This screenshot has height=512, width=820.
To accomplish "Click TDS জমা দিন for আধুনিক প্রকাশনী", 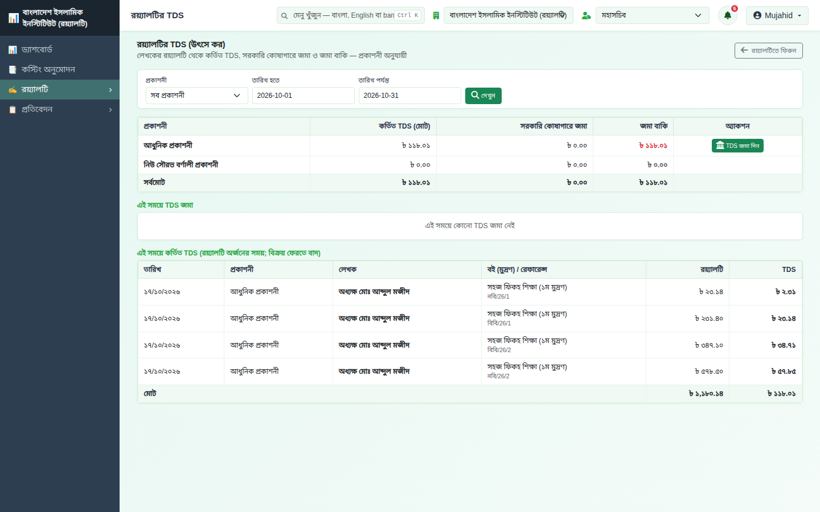I will pos(737,146).
